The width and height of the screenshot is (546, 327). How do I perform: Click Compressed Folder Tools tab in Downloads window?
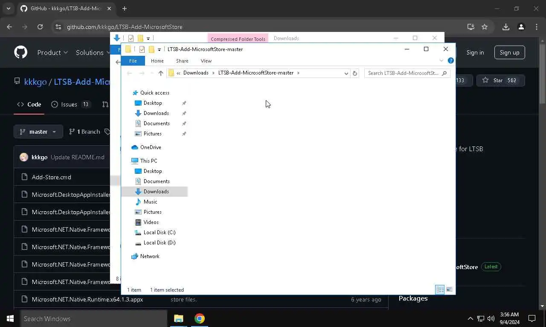(x=238, y=39)
